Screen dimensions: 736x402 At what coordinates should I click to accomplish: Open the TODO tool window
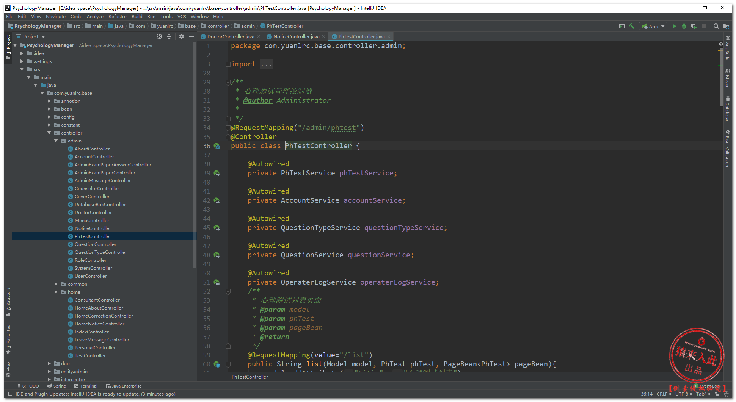click(x=28, y=386)
